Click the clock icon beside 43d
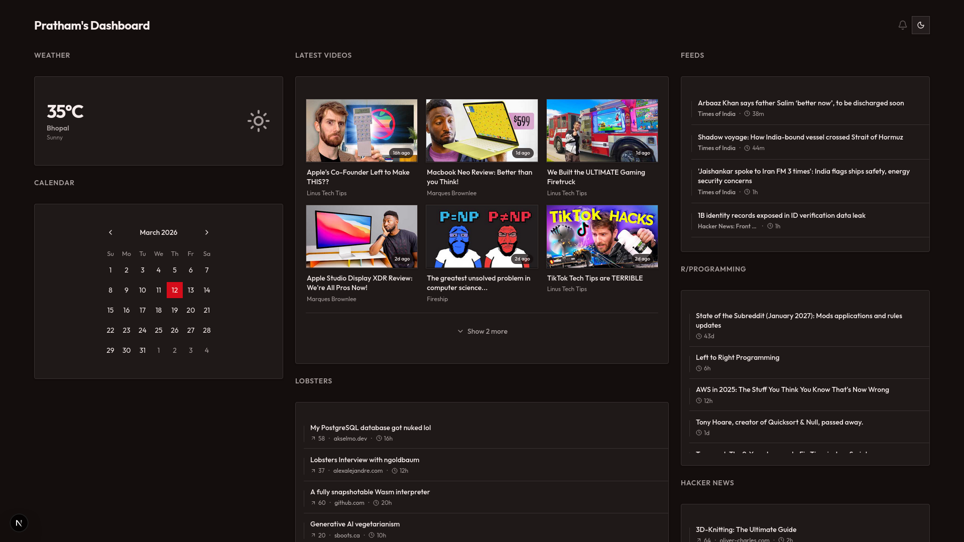This screenshot has height=542, width=964. (699, 336)
